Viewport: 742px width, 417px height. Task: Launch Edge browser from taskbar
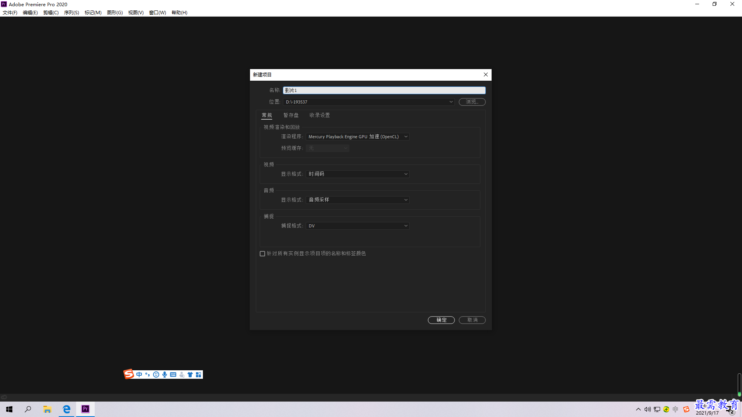(66, 409)
